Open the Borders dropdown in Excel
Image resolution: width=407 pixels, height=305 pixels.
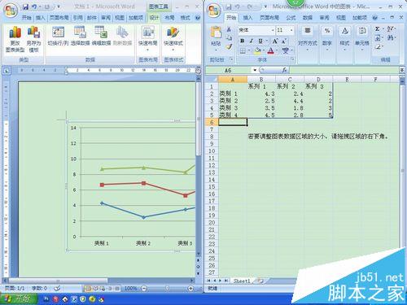[x=249, y=50]
